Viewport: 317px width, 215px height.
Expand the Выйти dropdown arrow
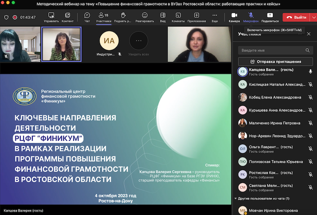314,17
